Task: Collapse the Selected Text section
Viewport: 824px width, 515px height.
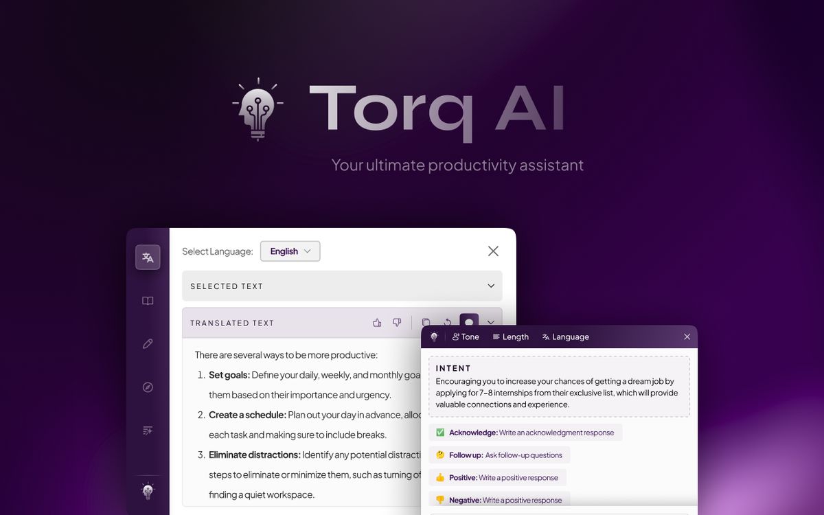Action: point(490,286)
